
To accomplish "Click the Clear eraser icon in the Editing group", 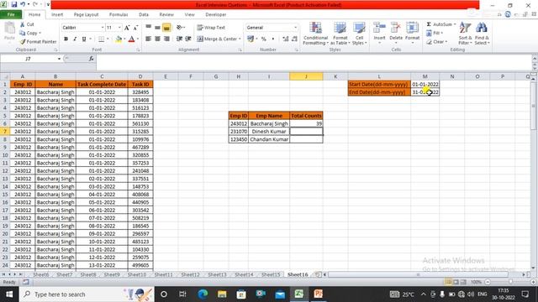I will pos(429,42).
